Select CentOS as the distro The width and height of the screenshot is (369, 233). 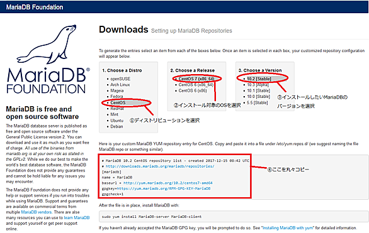[x=118, y=102]
